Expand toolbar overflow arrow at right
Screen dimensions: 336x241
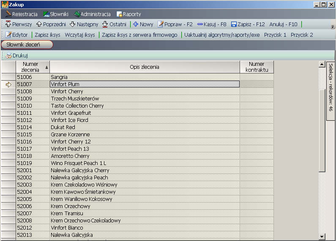click(333, 27)
